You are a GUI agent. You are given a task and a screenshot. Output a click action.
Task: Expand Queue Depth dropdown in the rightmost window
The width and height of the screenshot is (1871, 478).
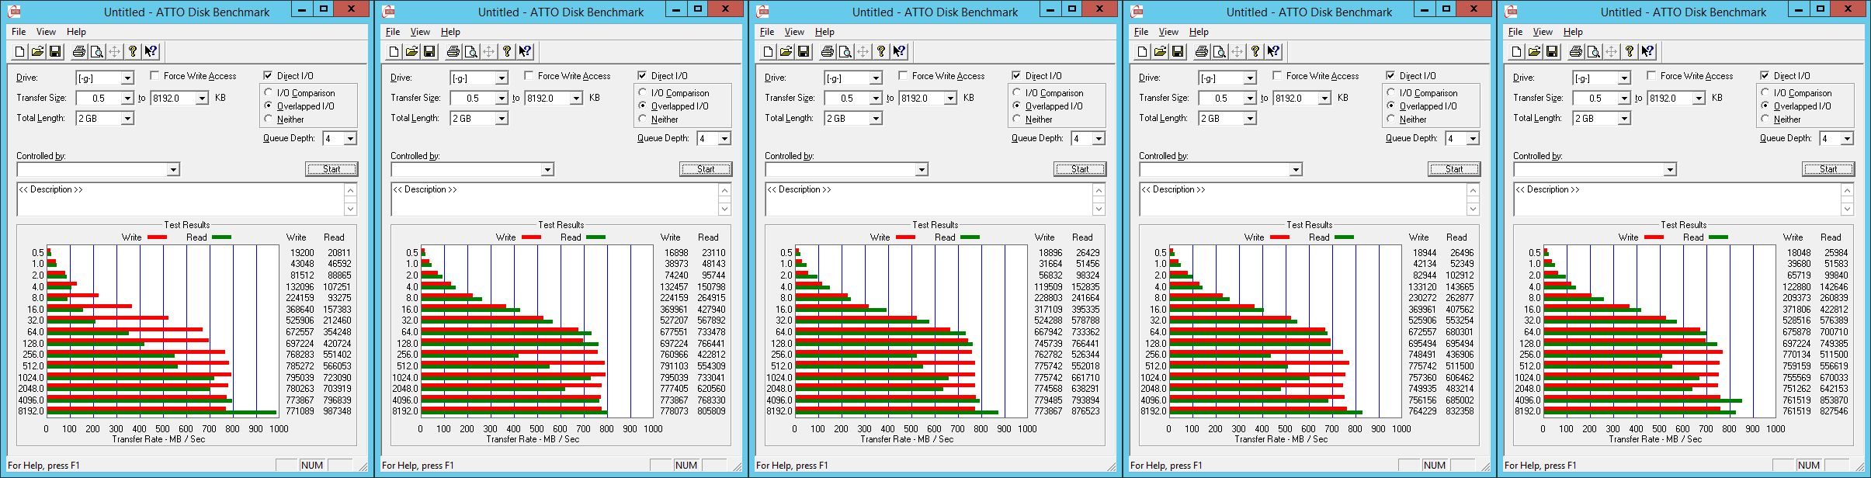point(1847,139)
